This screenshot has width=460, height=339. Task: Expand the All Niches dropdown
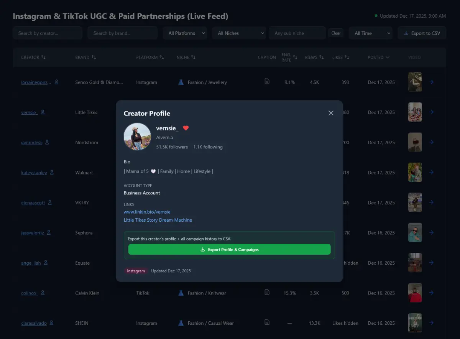[239, 33]
